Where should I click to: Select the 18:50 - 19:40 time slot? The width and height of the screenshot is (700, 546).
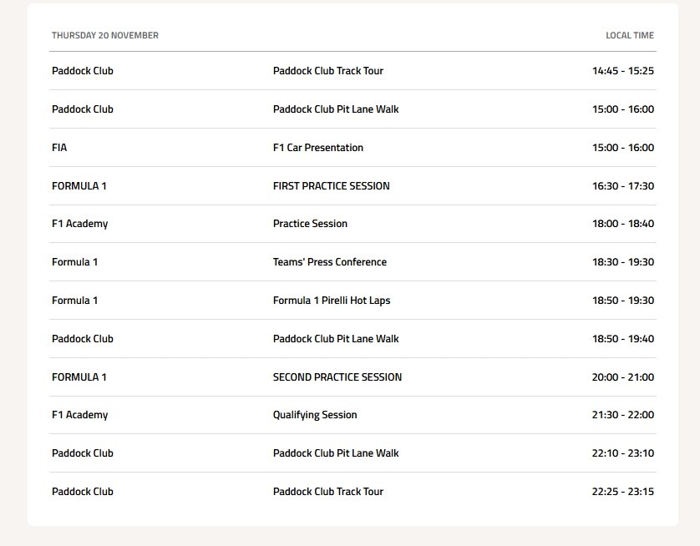(622, 339)
